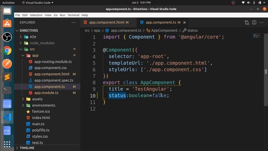Open test.ts file
This screenshot has width=268, height=151.
click(37, 143)
